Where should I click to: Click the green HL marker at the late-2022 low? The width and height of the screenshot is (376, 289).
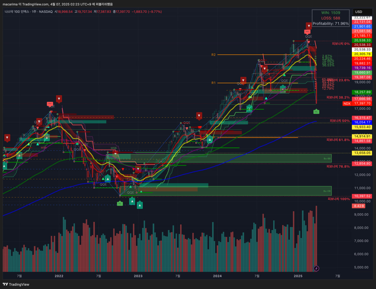click(120, 203)
